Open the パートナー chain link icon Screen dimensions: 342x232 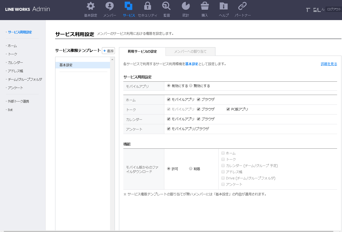[x=242, y=6]
